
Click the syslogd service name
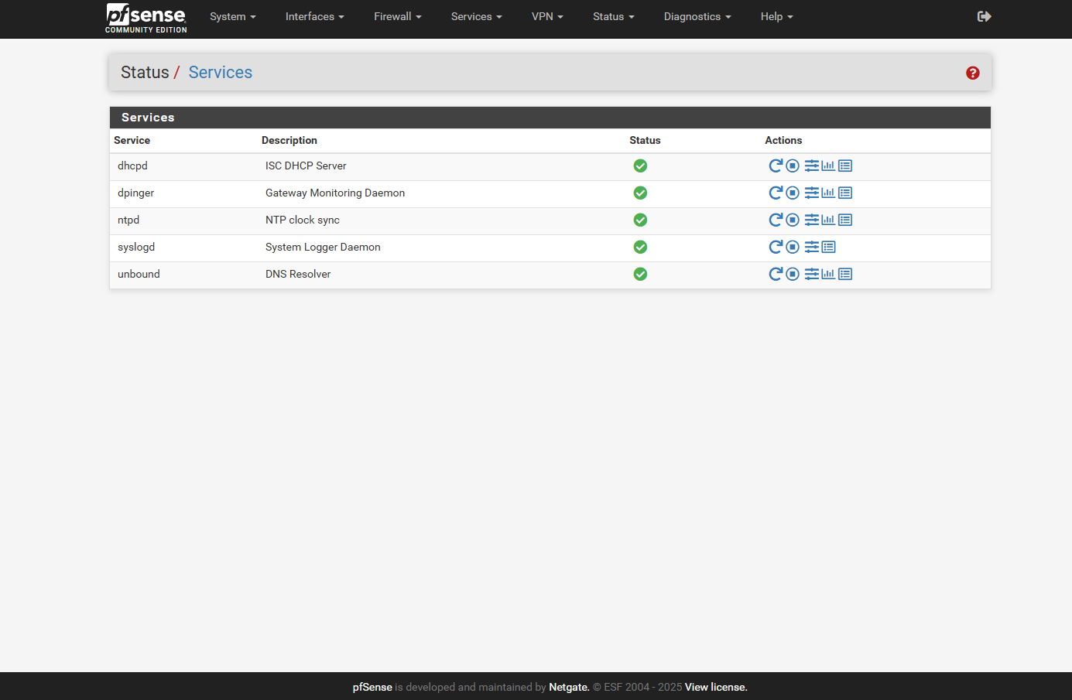tap(136, 247)
